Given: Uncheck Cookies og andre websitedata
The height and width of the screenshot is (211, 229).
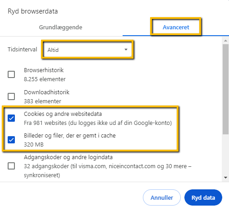Looking at the screenshot, I should point(11,118).
